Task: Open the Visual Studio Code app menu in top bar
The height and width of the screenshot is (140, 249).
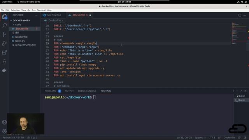Action: tap(28, 2)
